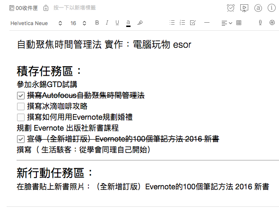The height and width of the screenshot is (213, 279).
Task: Insert a horizontal rule
Action: [x=207, y=23]
